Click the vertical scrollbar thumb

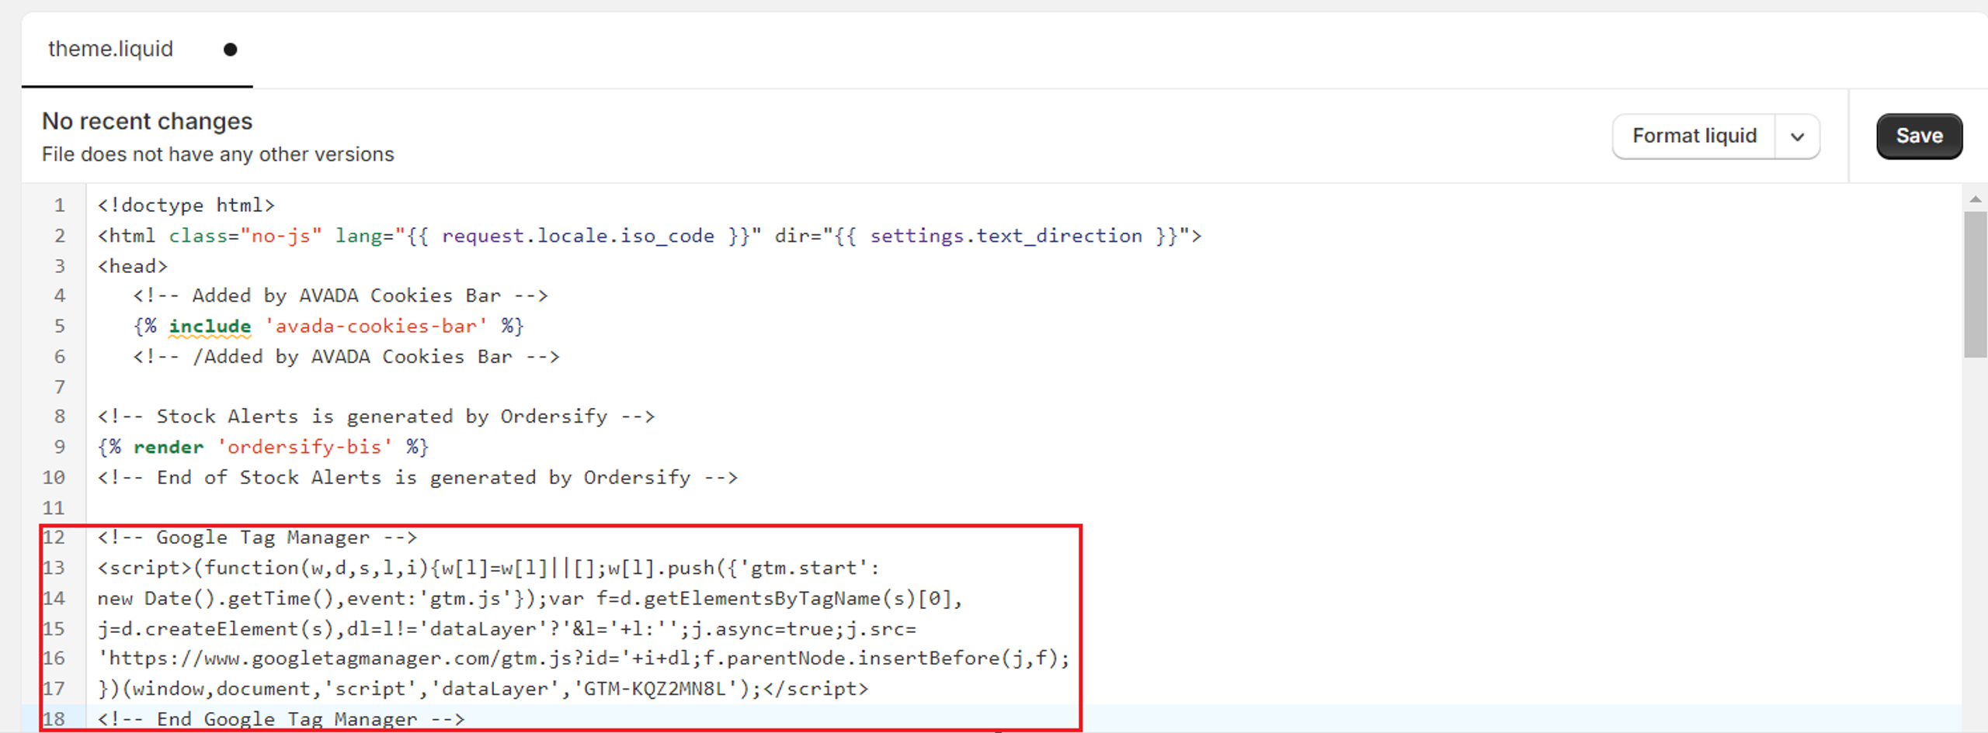(x=1975, y=285)
